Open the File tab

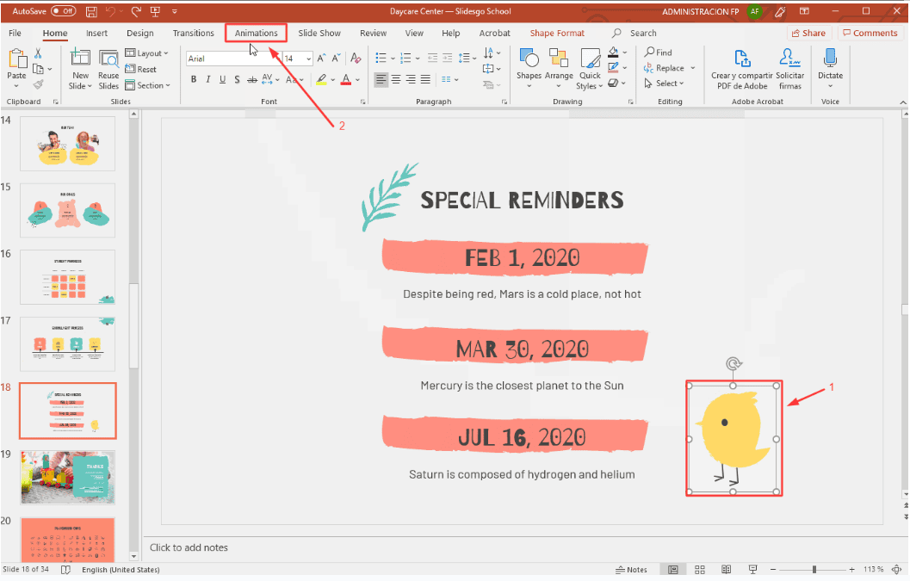click(15, 33)
